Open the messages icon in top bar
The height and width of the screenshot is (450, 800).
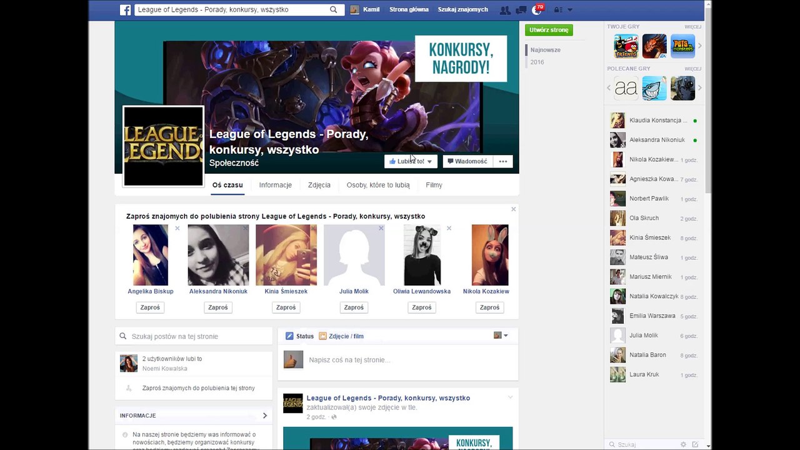coord(521,10)
